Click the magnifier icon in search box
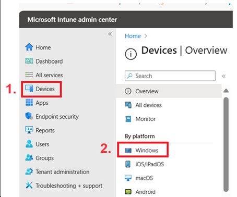This screenshot has width=237, height=197. 130,76
